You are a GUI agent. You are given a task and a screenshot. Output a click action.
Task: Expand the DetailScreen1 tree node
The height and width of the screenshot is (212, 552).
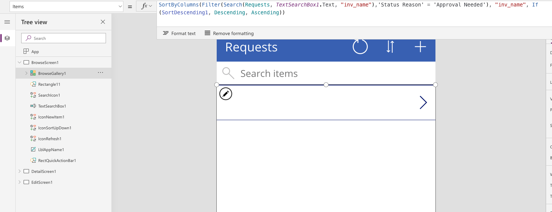click(x=19, y=172)
